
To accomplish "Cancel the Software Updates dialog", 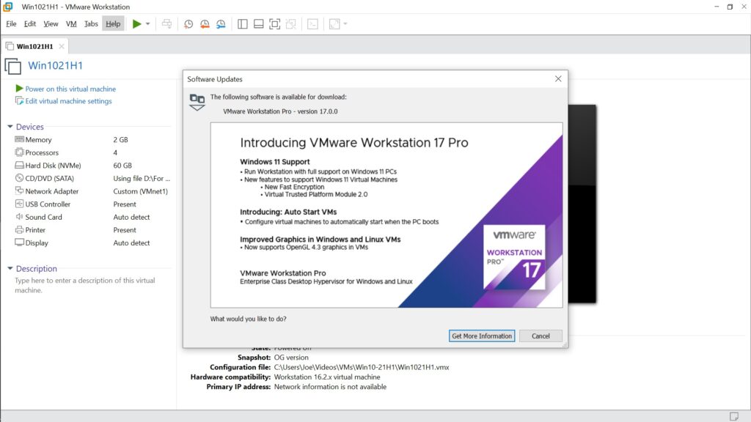I will tap(541, 336).
